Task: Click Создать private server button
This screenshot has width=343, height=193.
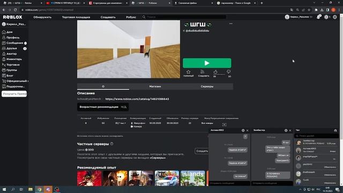Action: coord(202,151)
